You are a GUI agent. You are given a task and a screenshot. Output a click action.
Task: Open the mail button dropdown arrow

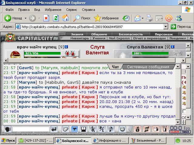[x=142, y=18]
